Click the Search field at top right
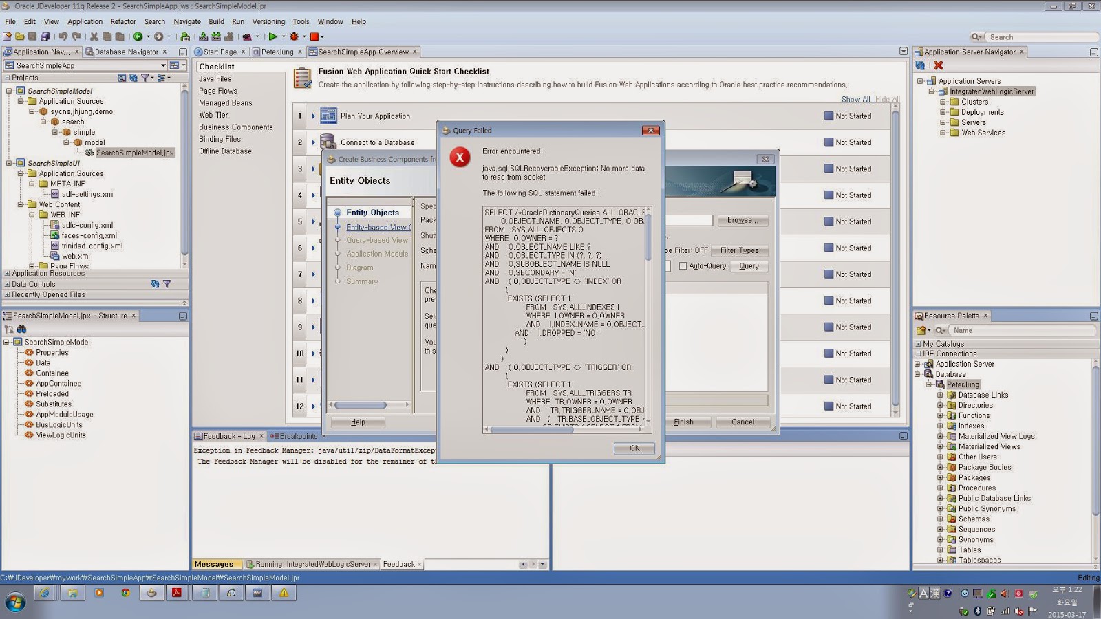Image resolution: width=1101 pixels, height=619 pixels. click(1042, 37)
